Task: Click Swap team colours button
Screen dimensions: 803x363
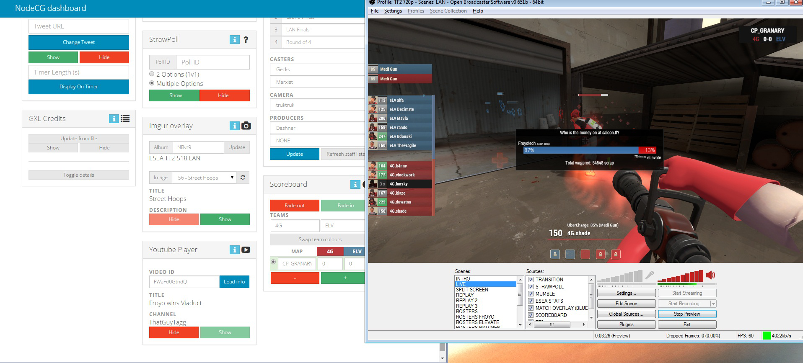Action: tap(317, 239)
